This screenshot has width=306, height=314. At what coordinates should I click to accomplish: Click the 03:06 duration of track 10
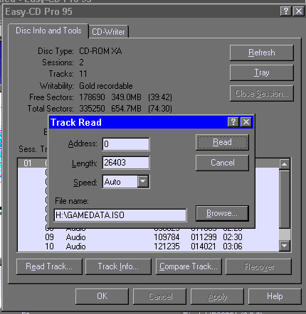(x=233, y=247)
